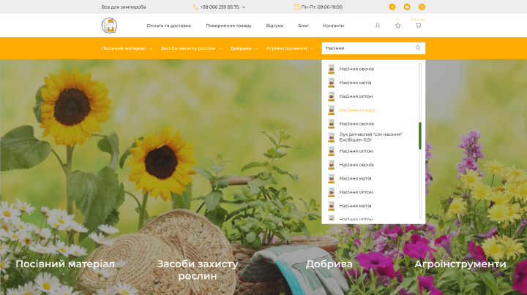Open the shopping cart icon
The image size is (527, 295).
tap(419, 26)
